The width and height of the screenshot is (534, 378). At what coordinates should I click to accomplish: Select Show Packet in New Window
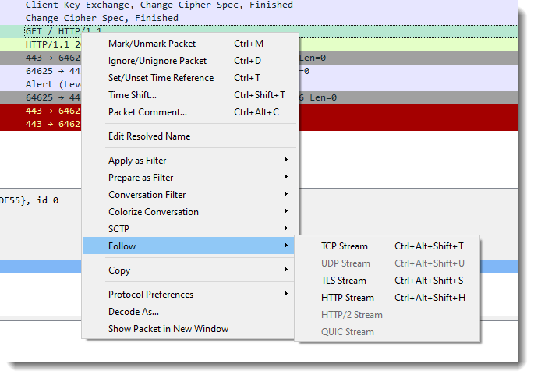[168, 329]
